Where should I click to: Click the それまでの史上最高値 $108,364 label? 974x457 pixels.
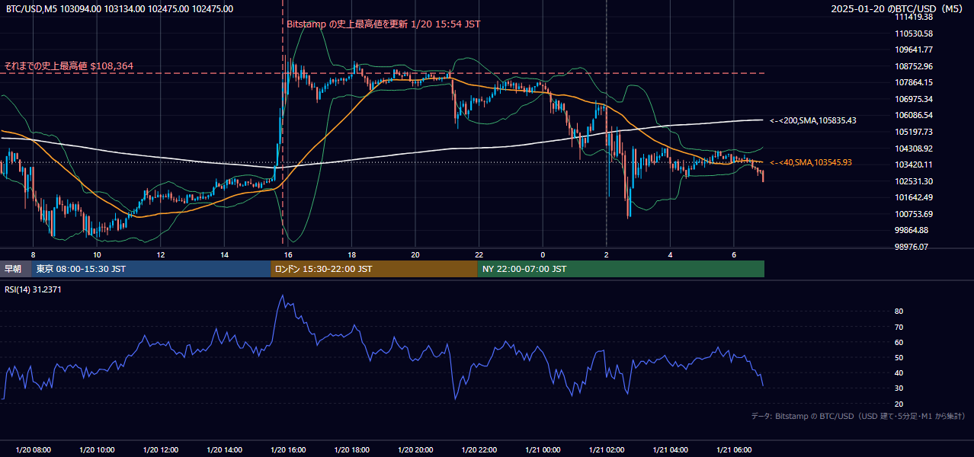pyautogui.click(x=69, y=66)
